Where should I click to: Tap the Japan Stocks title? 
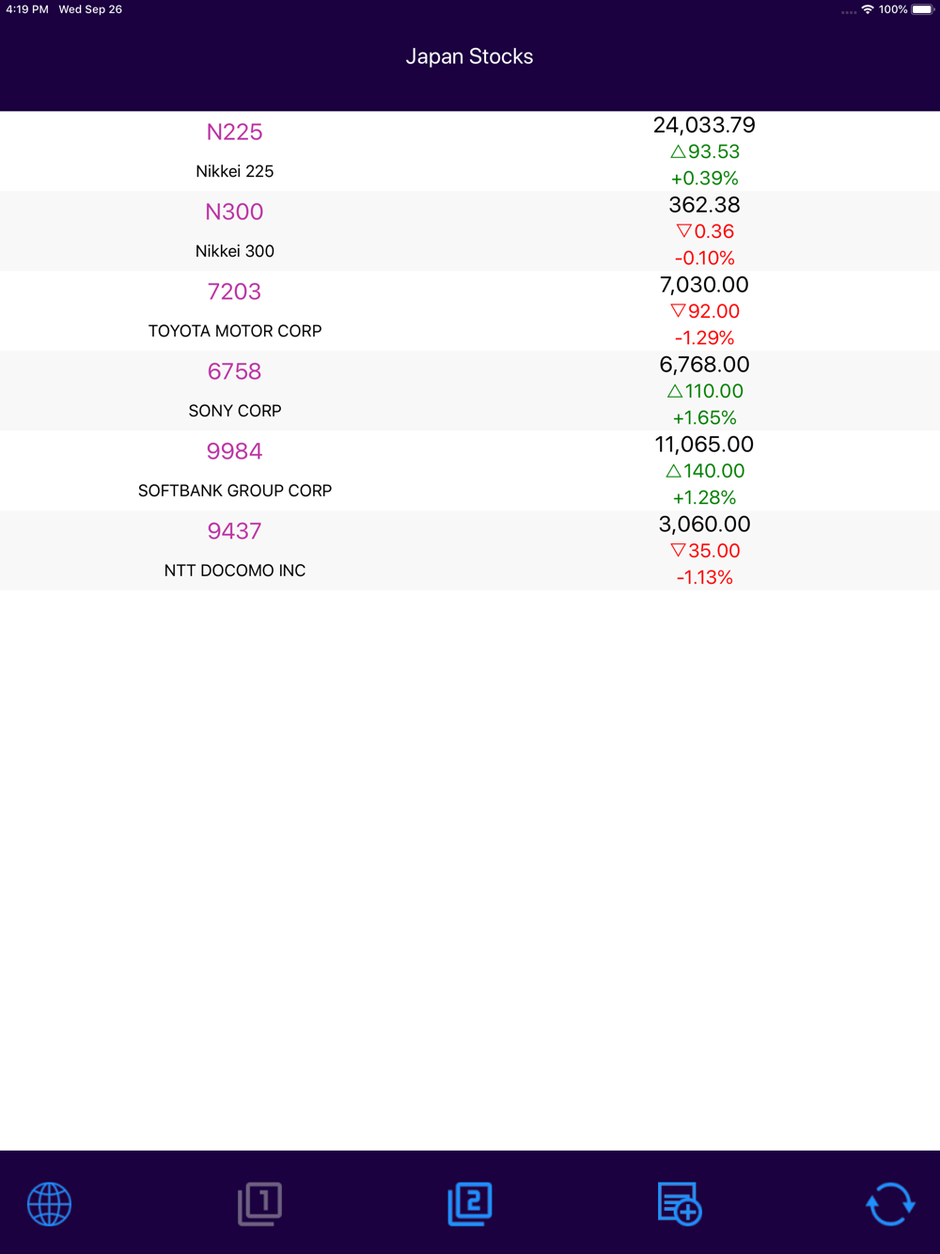pyautogui.click(x=470, y=56)
